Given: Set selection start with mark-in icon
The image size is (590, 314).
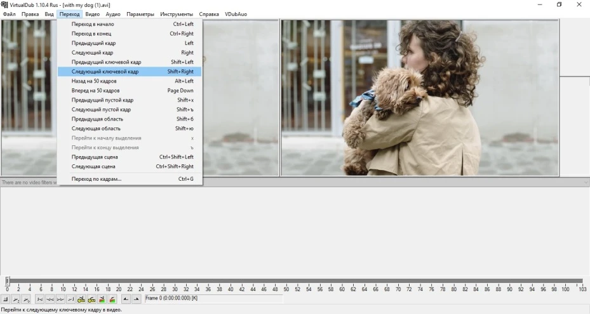Looking at the screenshot, I should pos(126,299).
